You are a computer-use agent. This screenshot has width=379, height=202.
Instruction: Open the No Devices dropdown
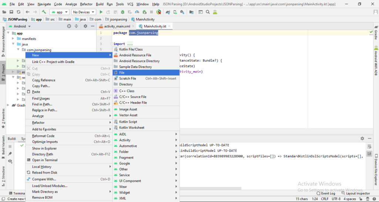pyautogui.click(x=83, y=12)
